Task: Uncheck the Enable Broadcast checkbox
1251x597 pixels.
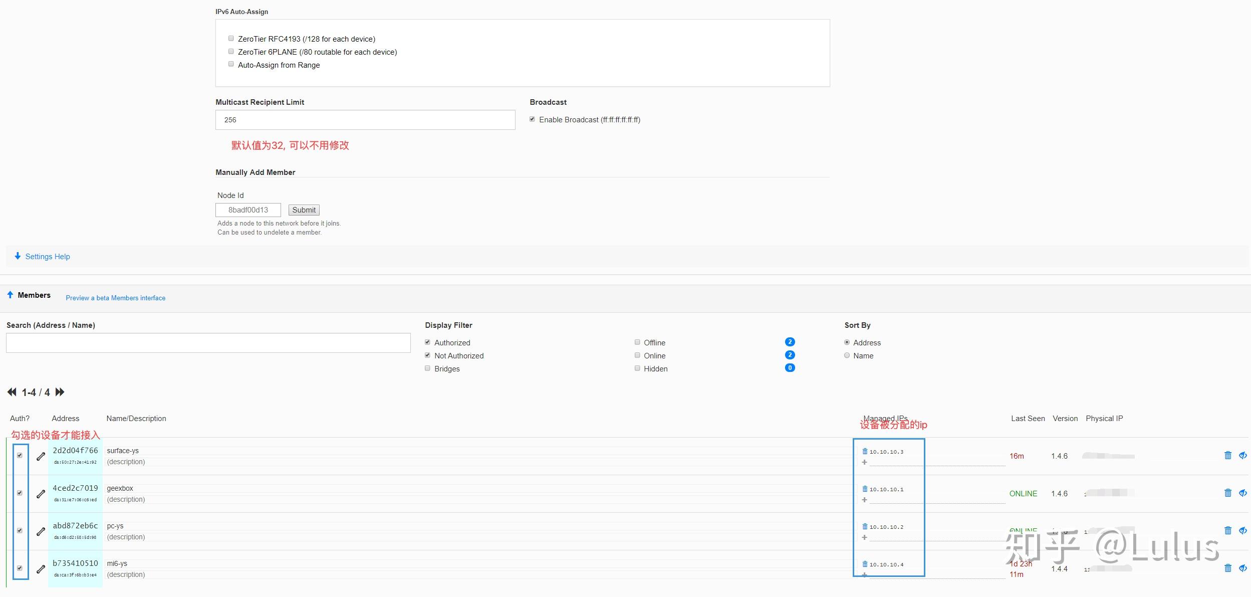Action: click(532, 119)
